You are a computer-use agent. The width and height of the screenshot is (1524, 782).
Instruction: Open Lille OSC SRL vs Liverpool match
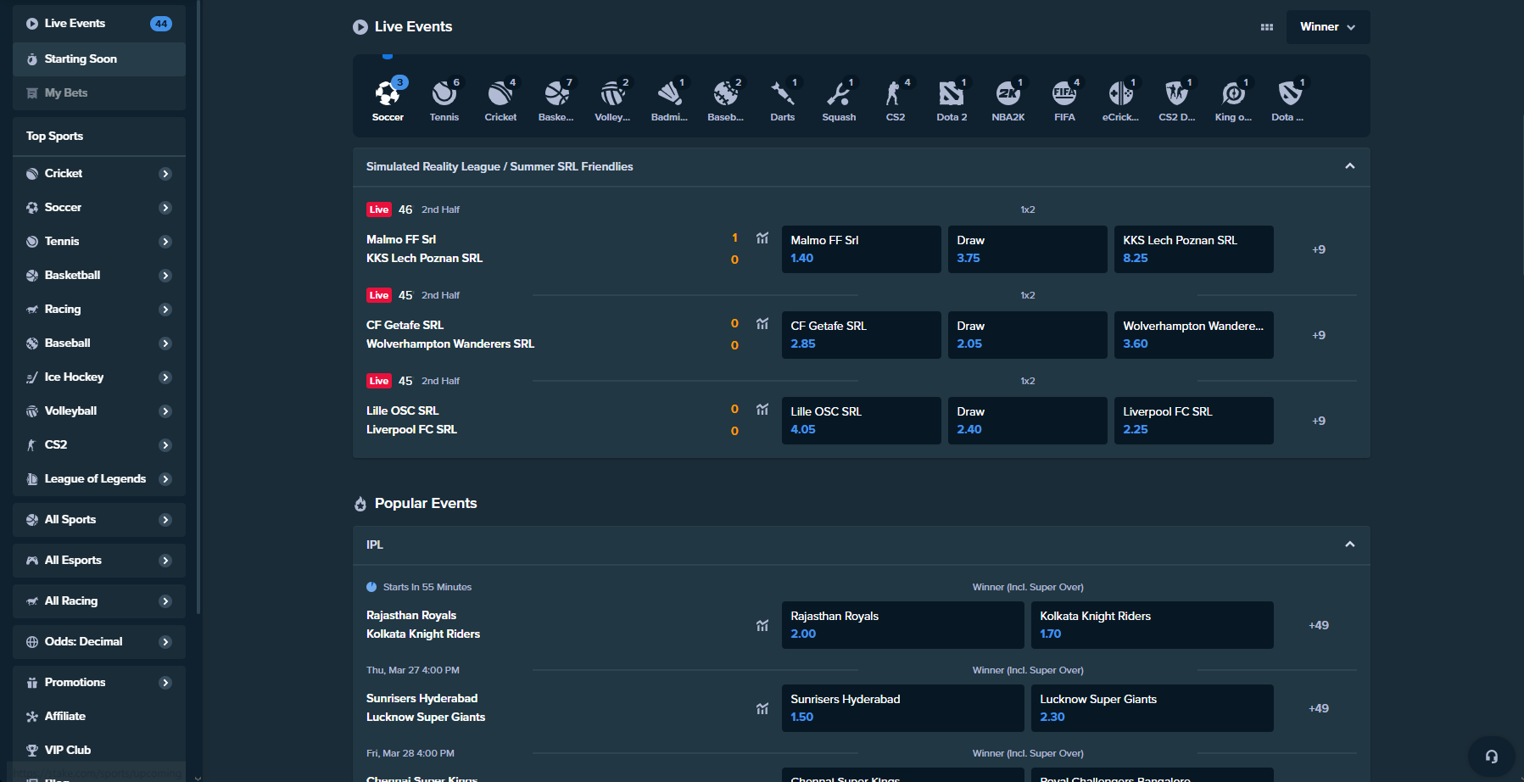[x=411, y=420]
